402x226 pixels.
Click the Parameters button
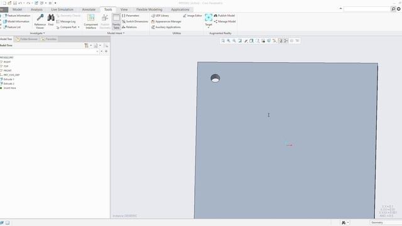pos(131,16)
